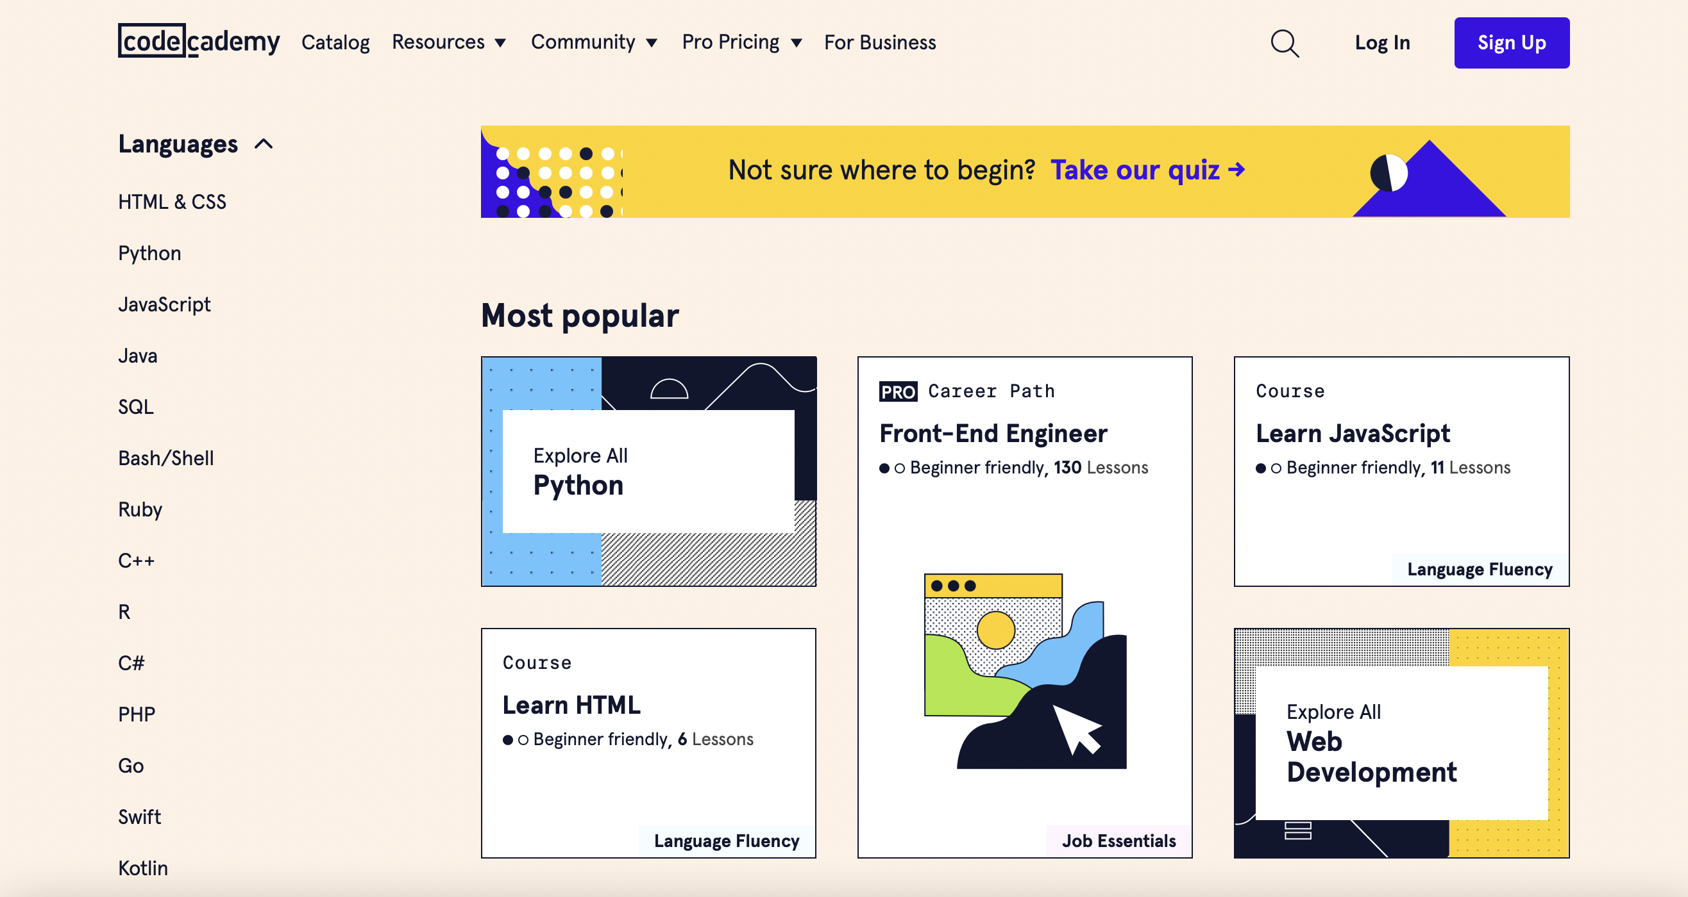Collapse the Languages section chevron
Viewport: 1688px width, 897px height.
(x=264, y=144)
